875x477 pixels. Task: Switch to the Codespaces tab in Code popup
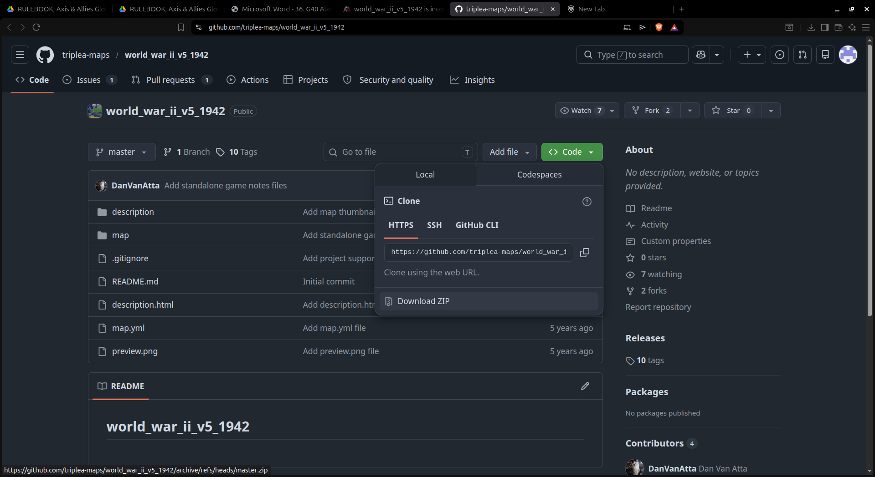click(x=539, y=175)
